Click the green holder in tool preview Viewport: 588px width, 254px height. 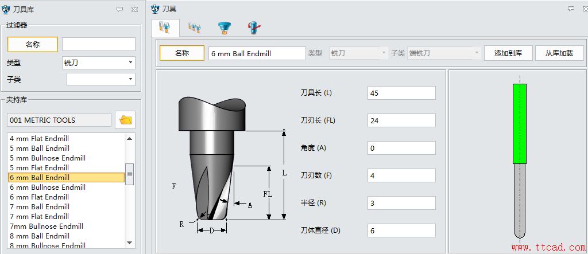coord(520,124)
